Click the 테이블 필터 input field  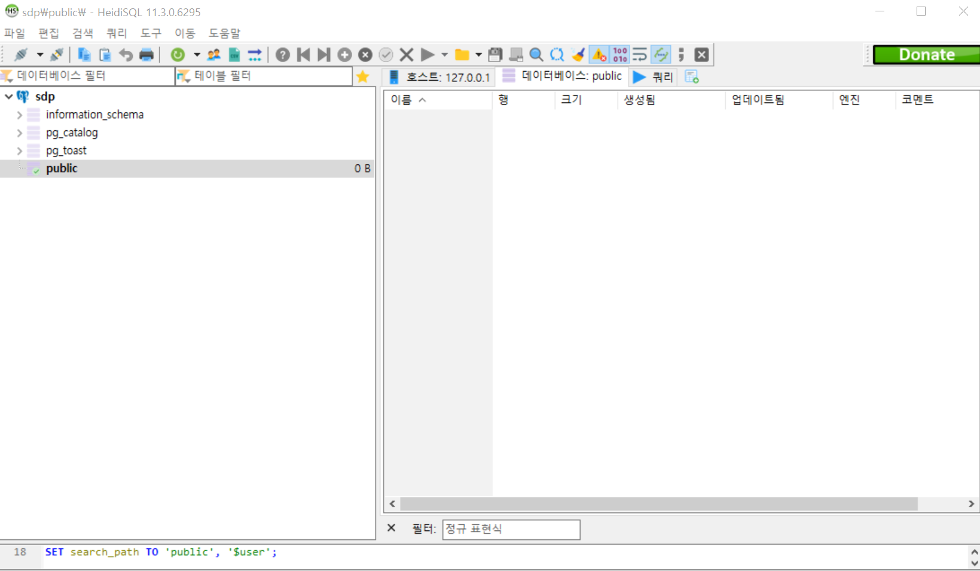tap(264, 76)
